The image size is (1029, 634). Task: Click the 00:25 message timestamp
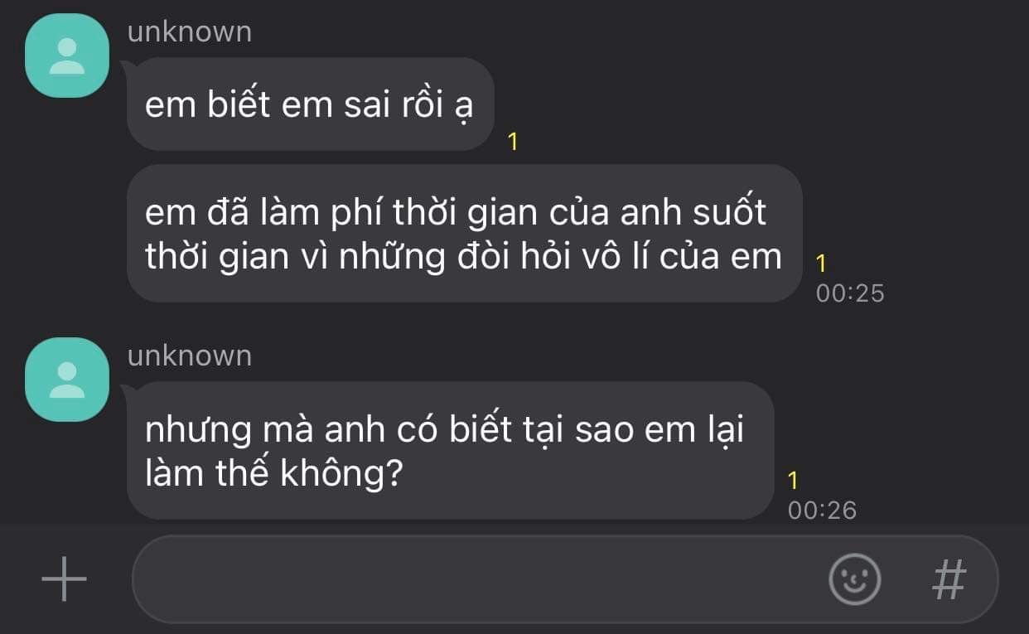pos(850,293)
